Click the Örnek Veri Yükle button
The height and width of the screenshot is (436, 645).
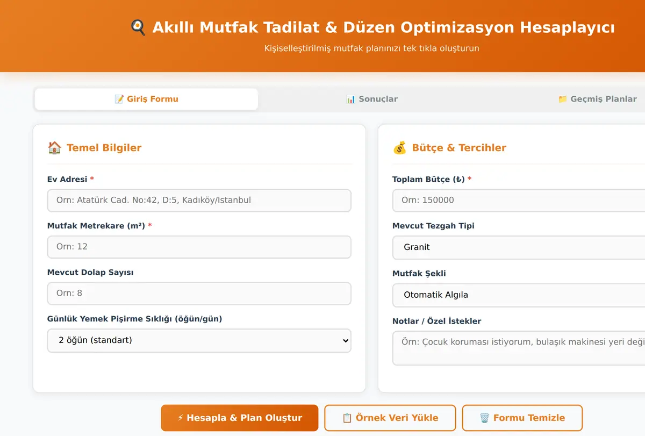coord(390,418)
